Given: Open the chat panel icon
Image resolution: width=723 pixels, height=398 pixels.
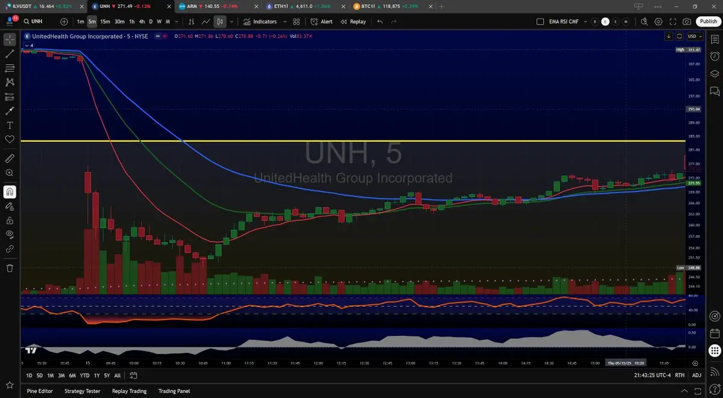Looking at the screenshot, I should point(715,92).
